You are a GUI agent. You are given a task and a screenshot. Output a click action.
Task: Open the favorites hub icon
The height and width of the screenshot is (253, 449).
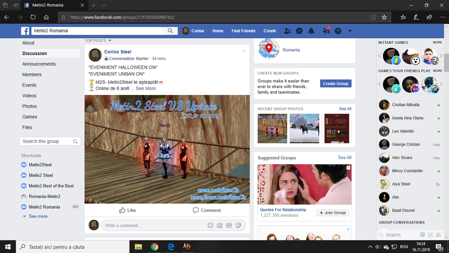403,17
